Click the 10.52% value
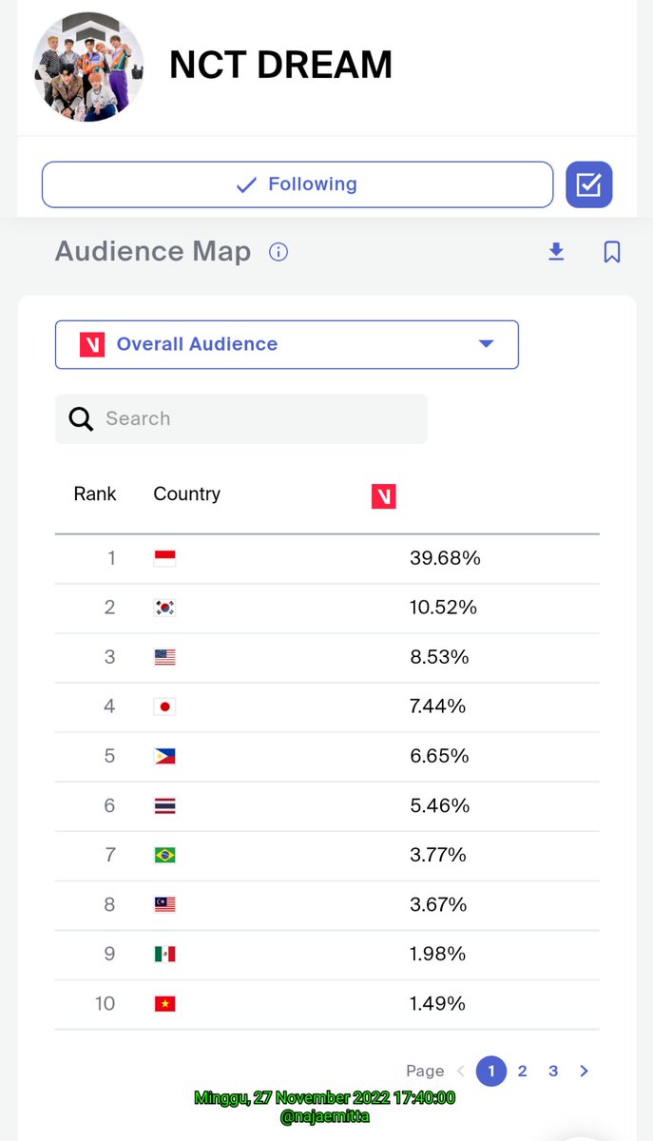Image resolution: width=653 pixels, height=1141 pixels. [443, 608]
